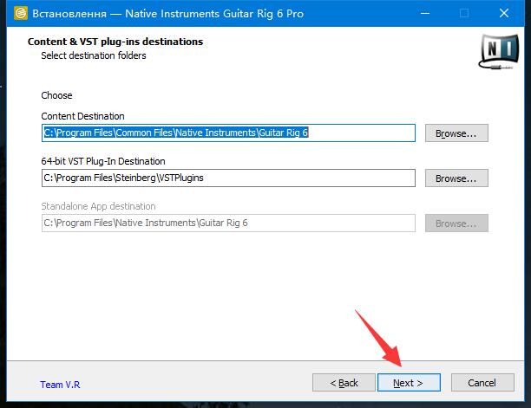Image resolution: width=531 pixels, height=408 pixels.
Task: Click the disabled maximize button
Action: (464, 14)
